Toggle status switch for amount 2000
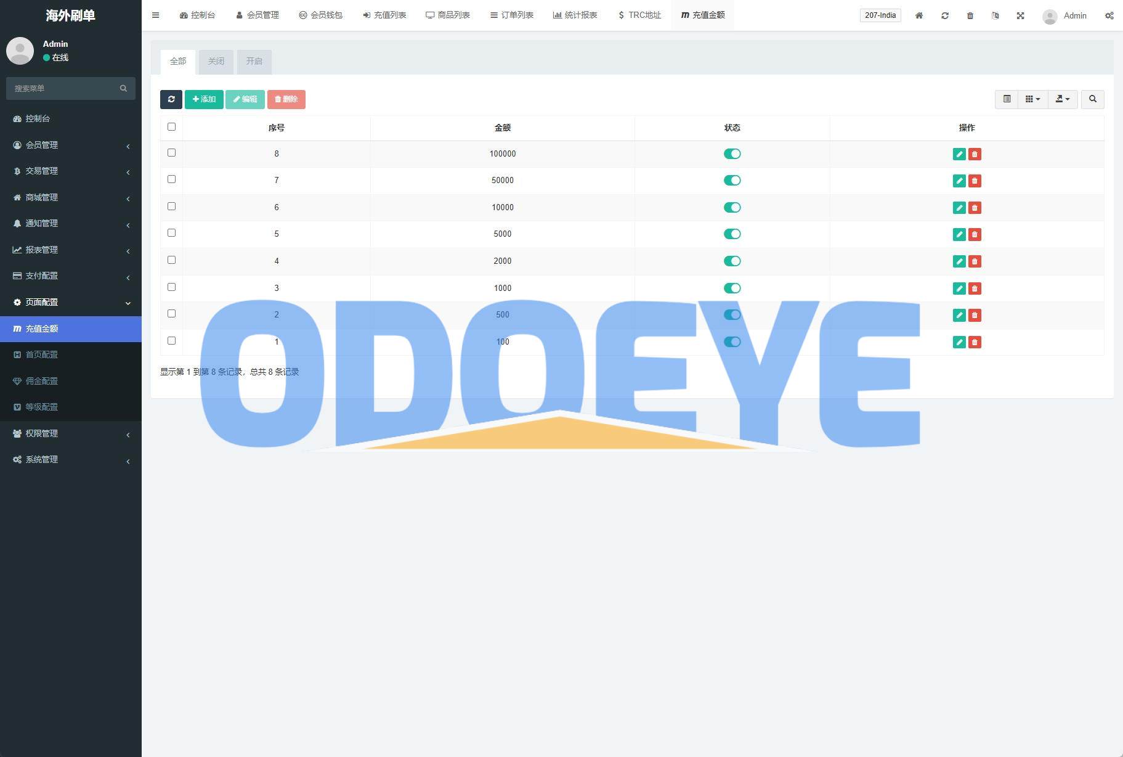 click(x=732, y=261)
